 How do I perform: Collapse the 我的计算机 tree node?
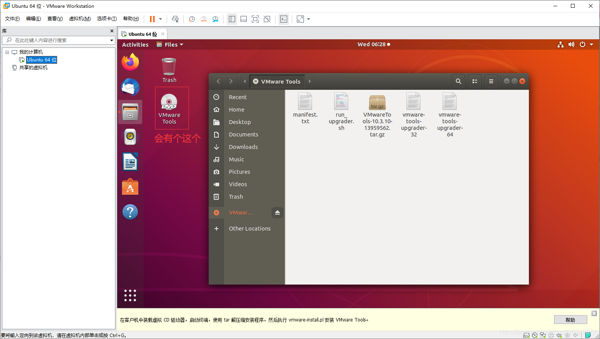(x=7, y=52)
